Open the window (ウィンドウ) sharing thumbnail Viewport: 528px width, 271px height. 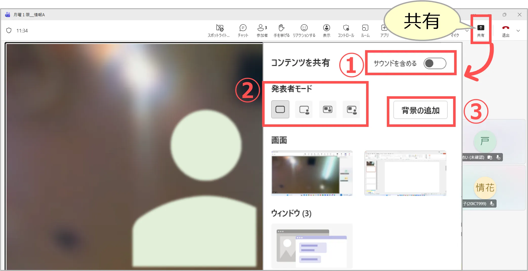click(x=312, y=246)
